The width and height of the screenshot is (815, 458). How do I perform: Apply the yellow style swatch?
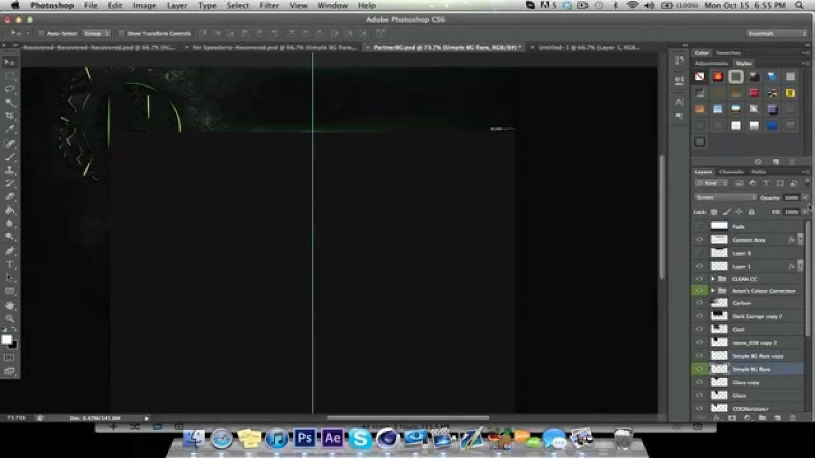(x=790, y=93)
